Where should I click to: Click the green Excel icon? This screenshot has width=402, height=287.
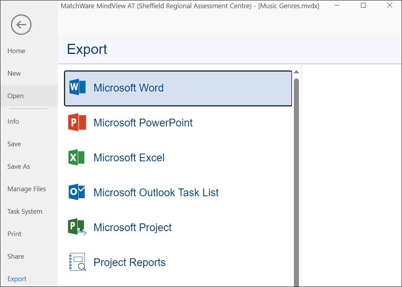coord(77,157)
